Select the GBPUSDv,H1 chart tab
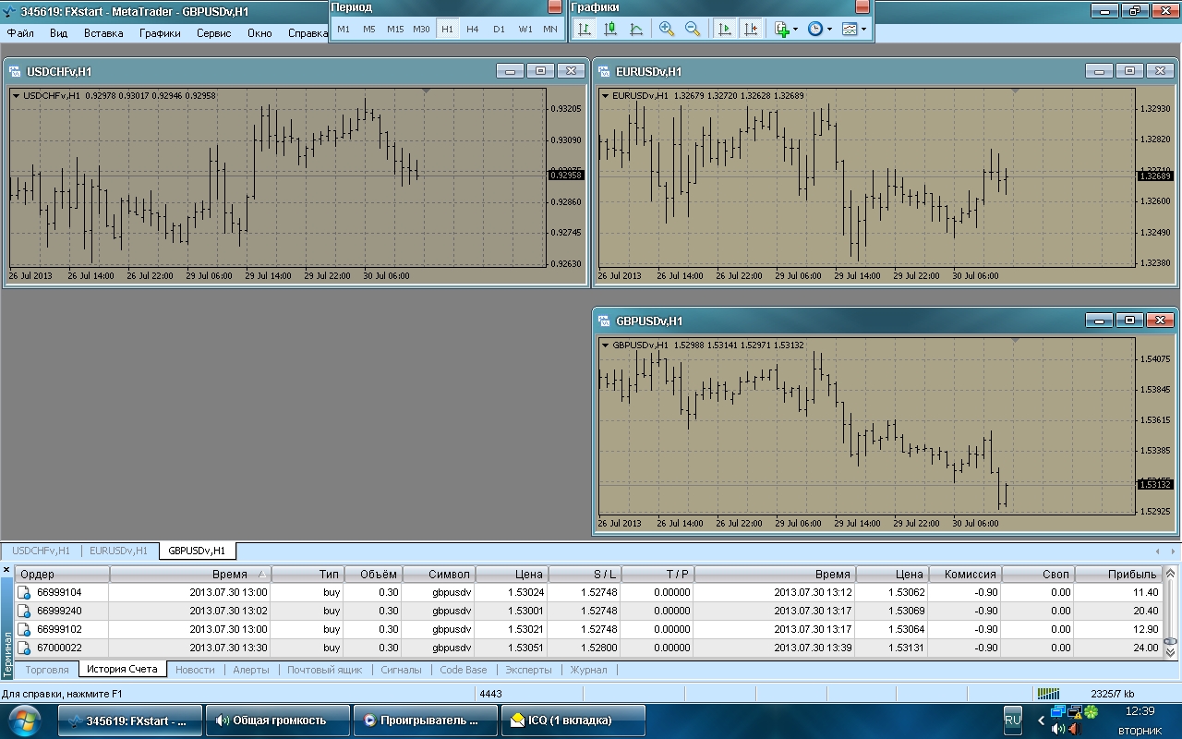This screenshot has width=1182, height=739. point(197,551)
